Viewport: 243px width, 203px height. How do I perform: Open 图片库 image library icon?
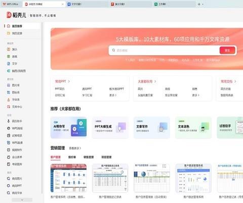9,85
